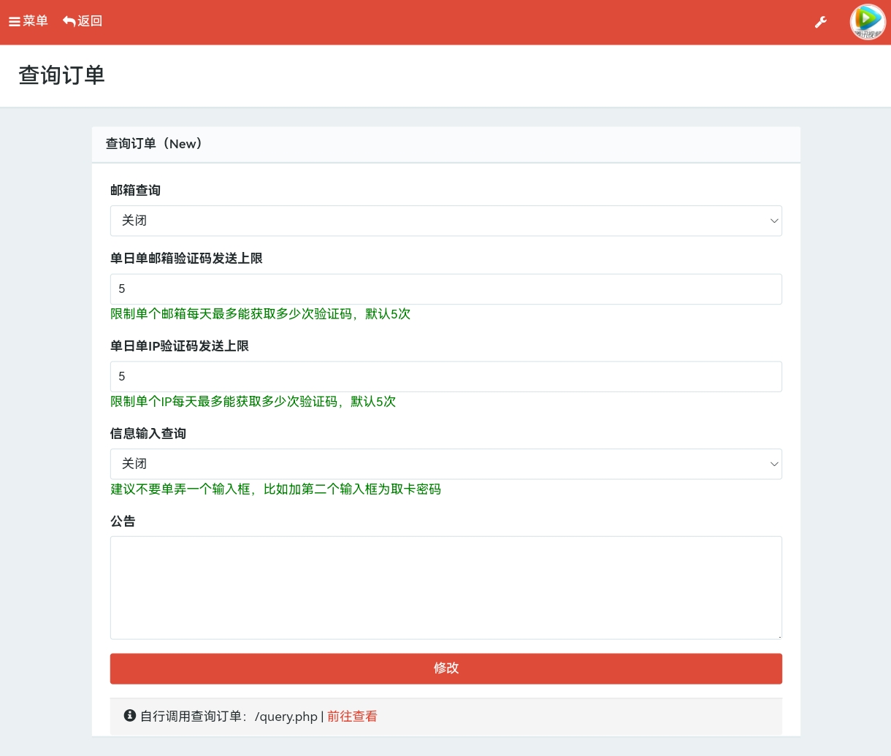Expand the chevron on the 信息输入查询 selector

pyautogui.click(x=773, y=464)
